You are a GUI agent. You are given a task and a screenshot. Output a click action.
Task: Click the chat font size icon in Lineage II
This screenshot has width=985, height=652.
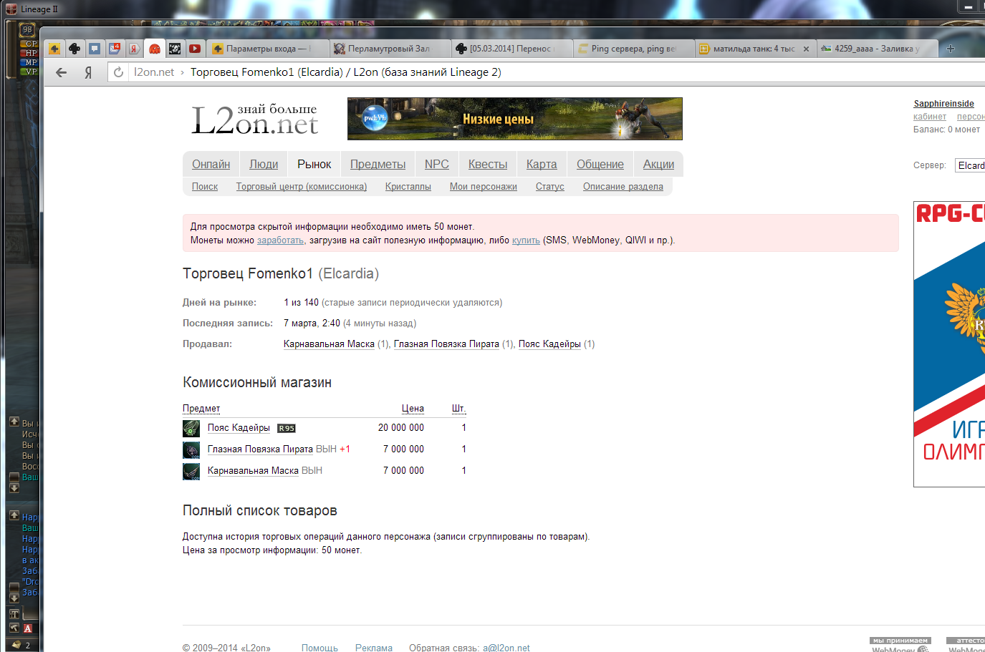pyautogui.click(x=14, y=614)
